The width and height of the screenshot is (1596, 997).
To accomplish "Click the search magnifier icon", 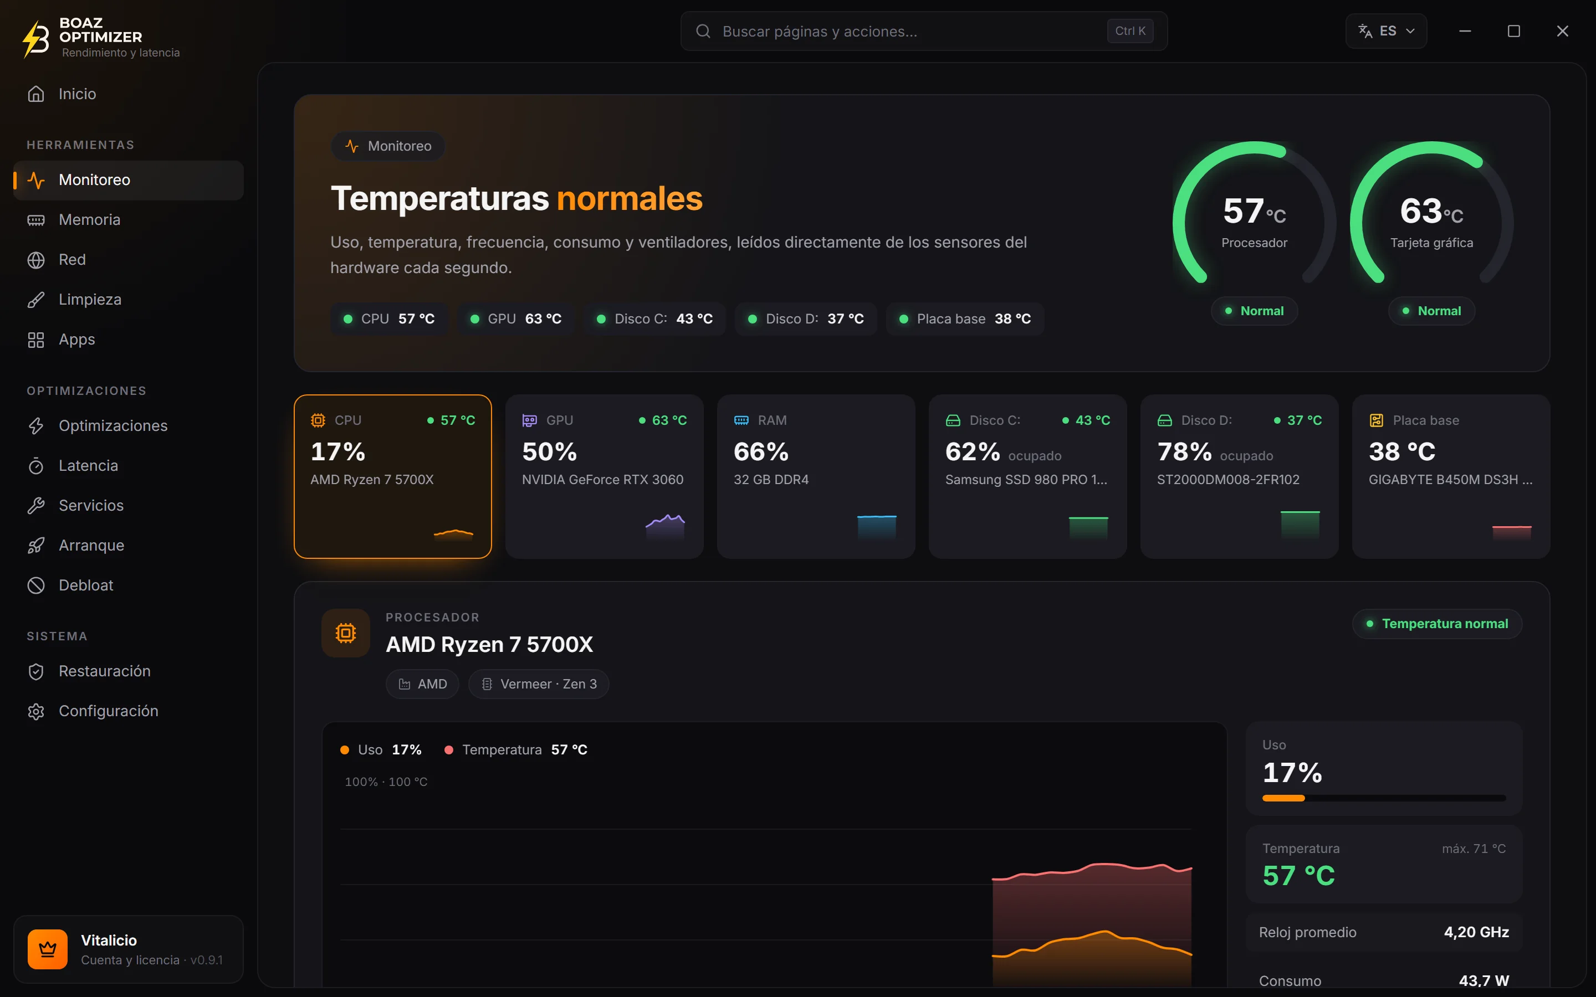I will tap(703, 31).
